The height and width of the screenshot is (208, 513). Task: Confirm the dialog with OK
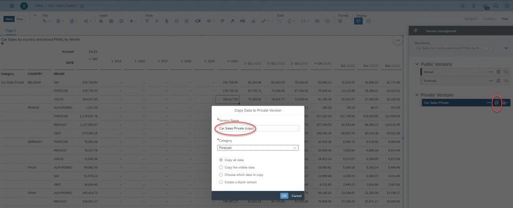pos(284,195)
